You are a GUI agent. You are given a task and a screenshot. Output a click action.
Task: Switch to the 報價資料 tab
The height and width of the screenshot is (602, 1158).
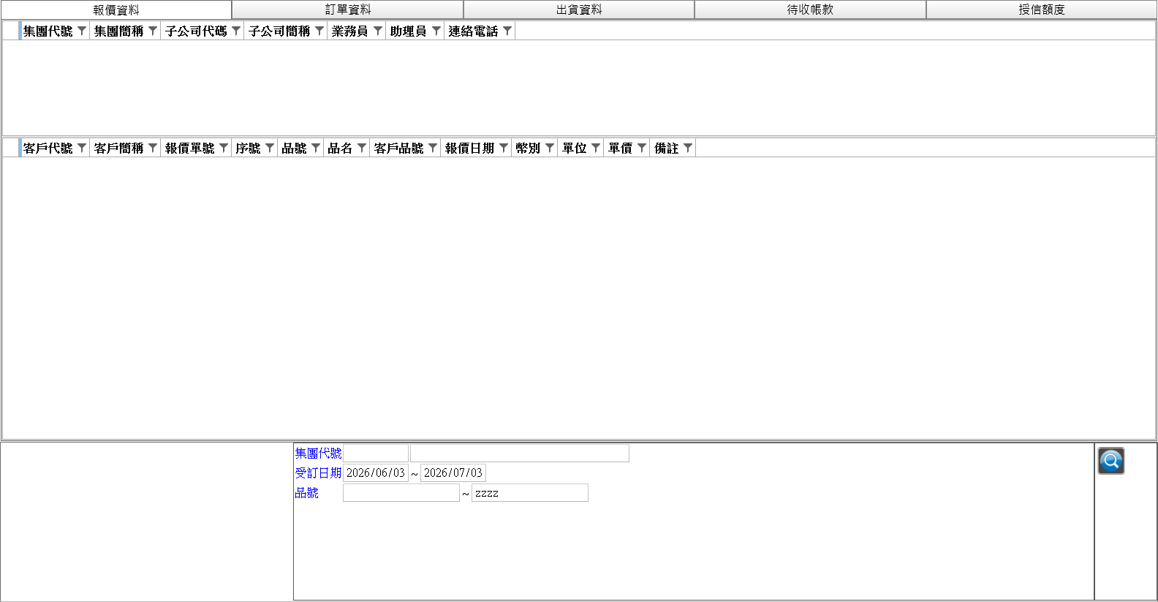click(116, 10)
